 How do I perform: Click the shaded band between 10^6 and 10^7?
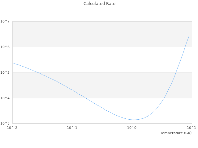pyautogui.click(x=93, y=34)
